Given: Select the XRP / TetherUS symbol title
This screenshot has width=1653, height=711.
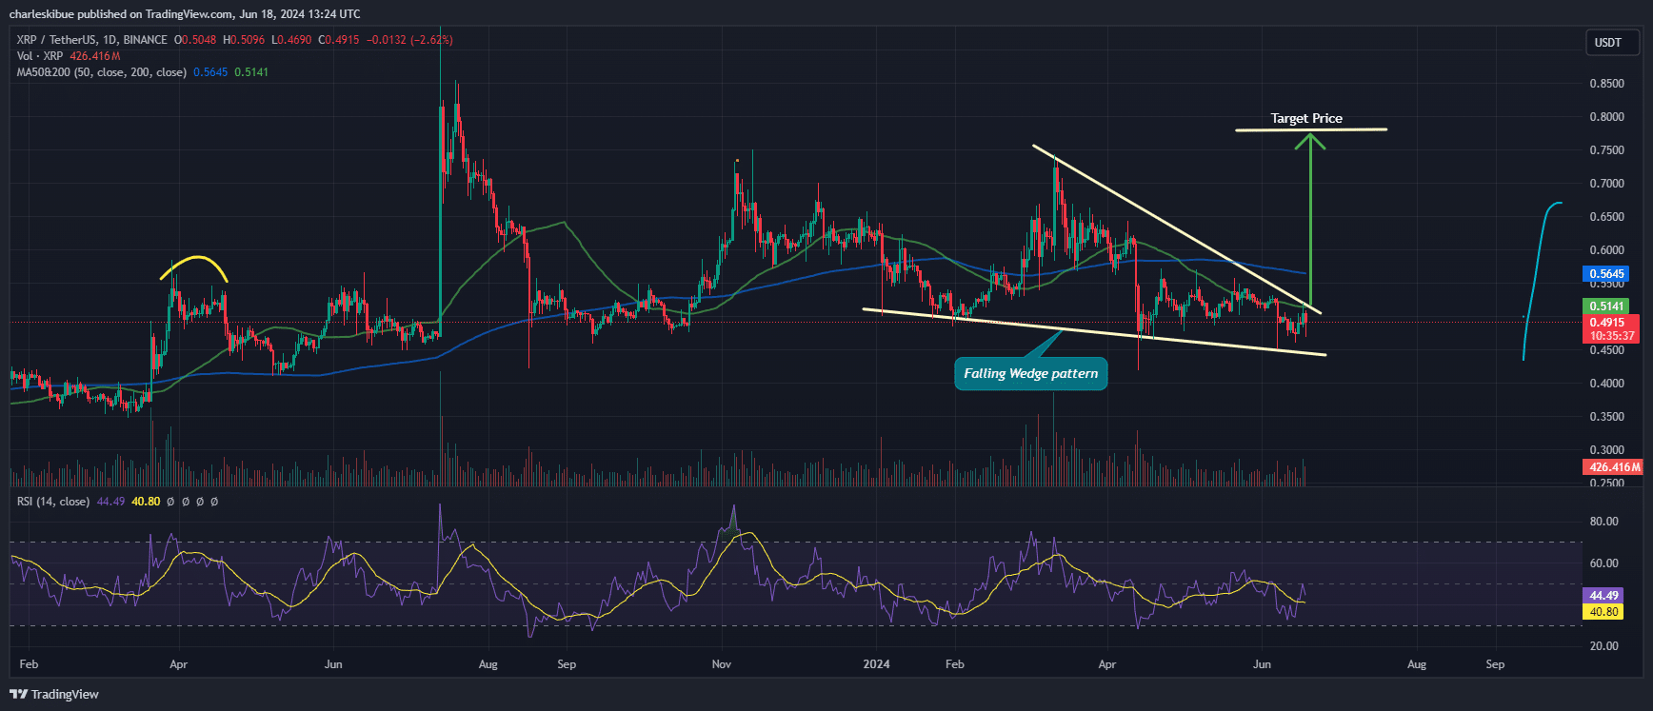Looking at the screenshot, I should (91, 40).
